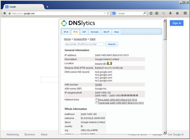Click the blue Sign in button
Viewport: 190px width, 139px height.
pyautogui.click(x=176, y=23)
